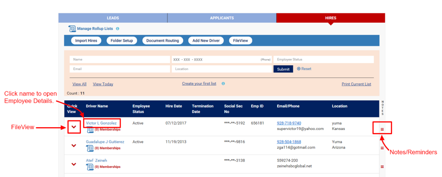Click social security ***-**-9816
This screenshot has width=442, height=177.
(235, 142)
